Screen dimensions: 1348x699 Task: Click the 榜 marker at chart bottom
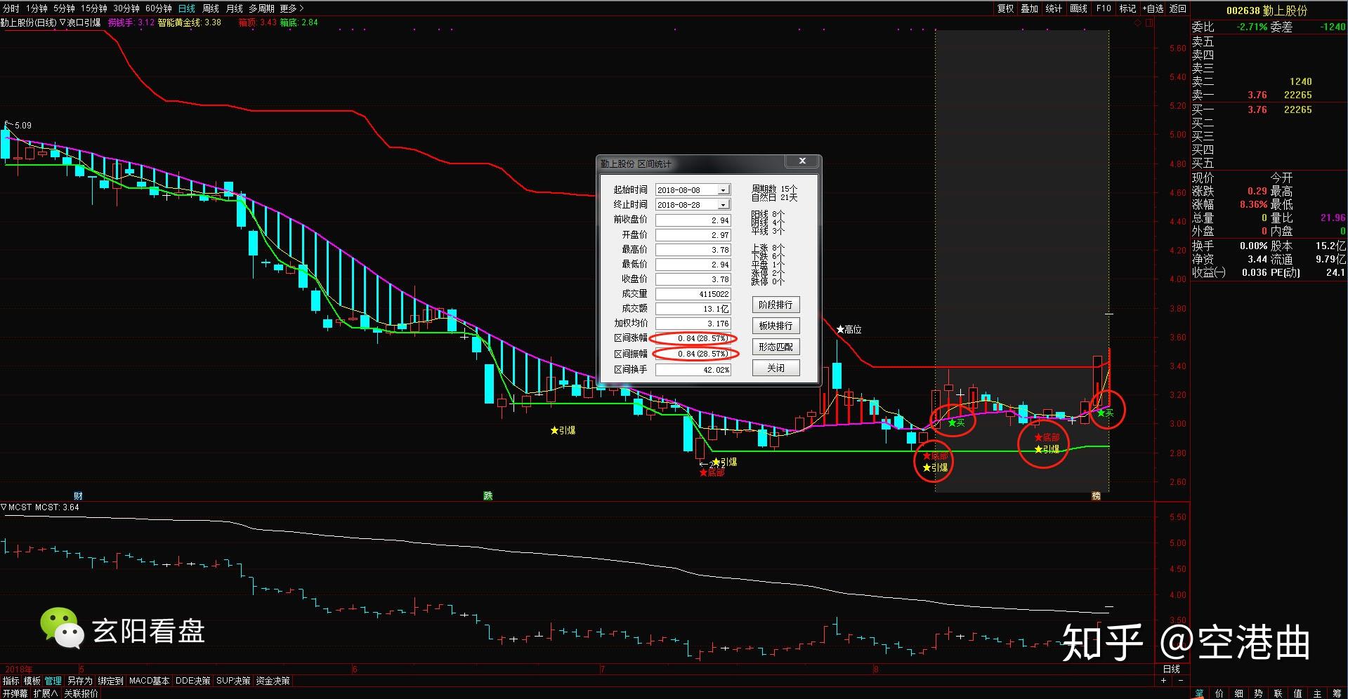pyautogui.click(x=1096, y=495)
